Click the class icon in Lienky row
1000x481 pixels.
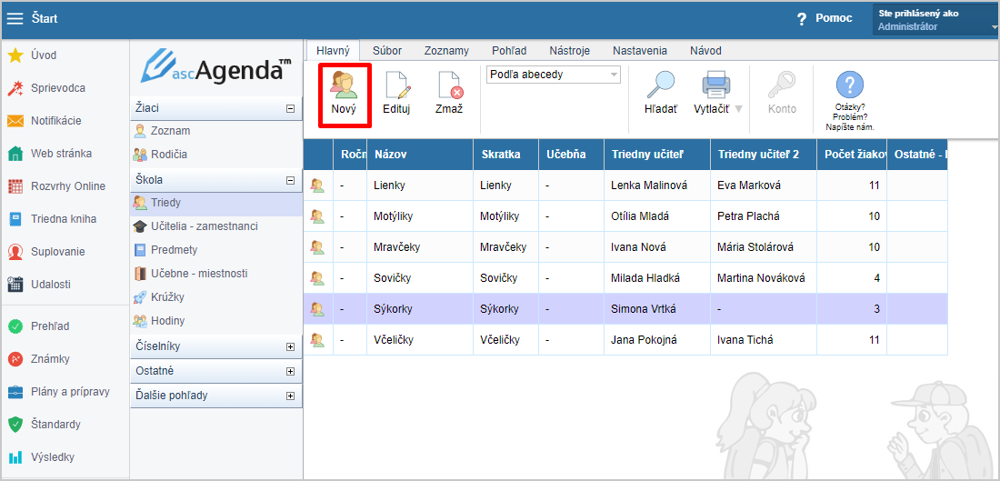pos(317,185)
